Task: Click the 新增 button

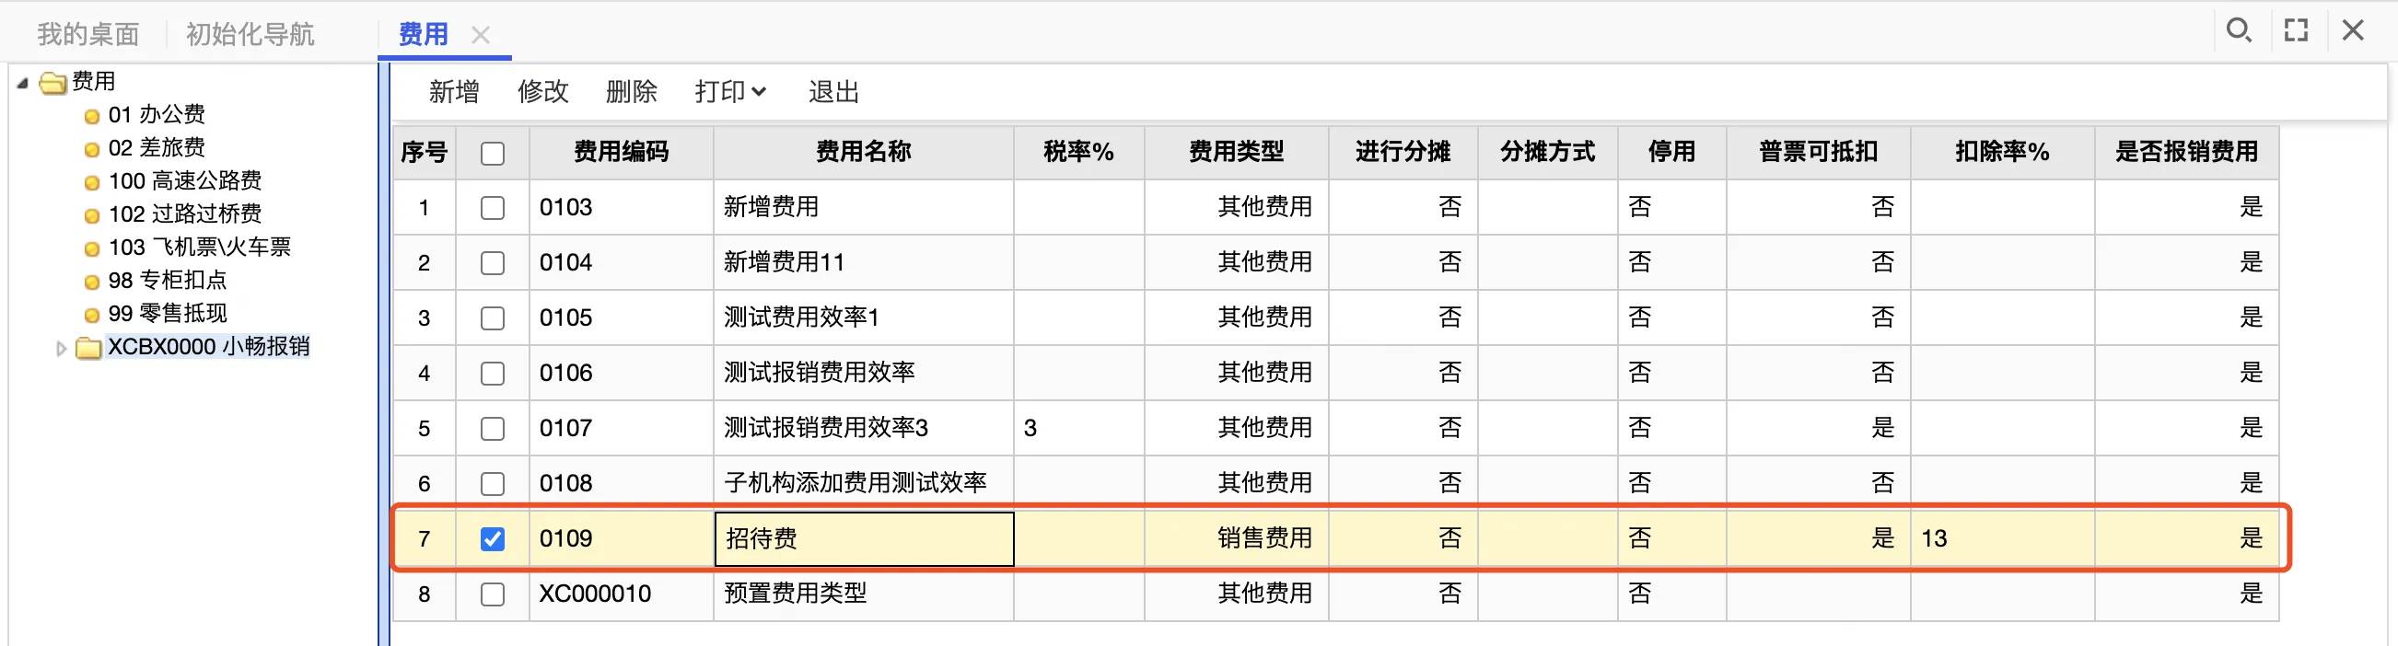Action: tap(453, 91)
